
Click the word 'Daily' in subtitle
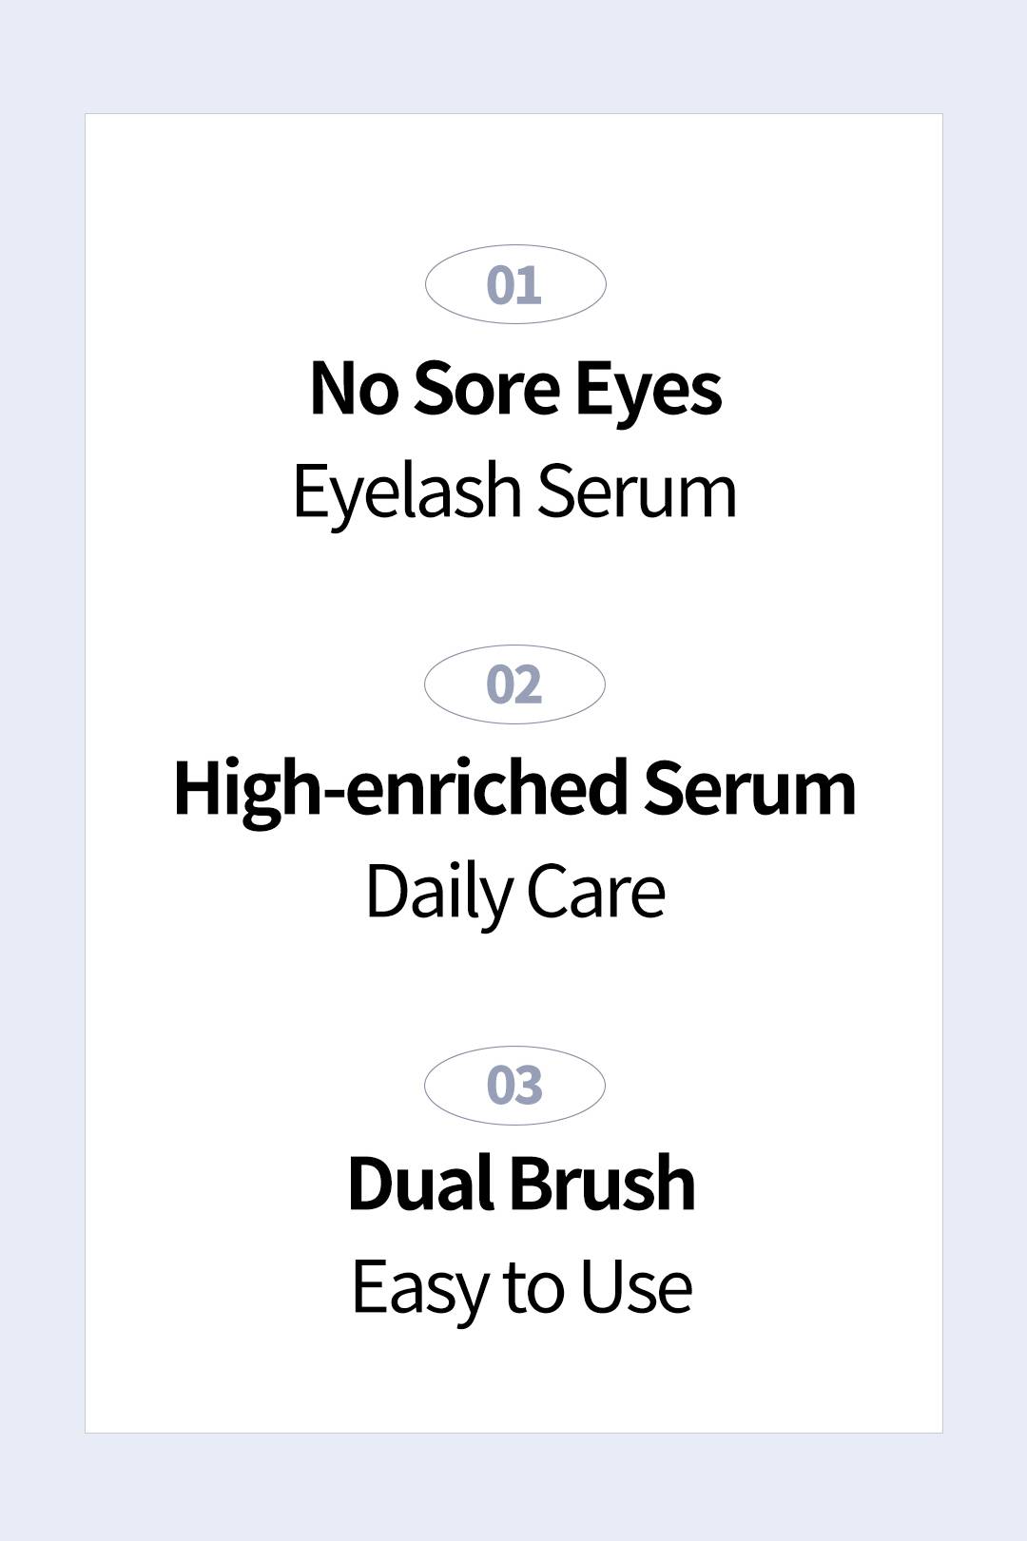[x=439, y=895]
